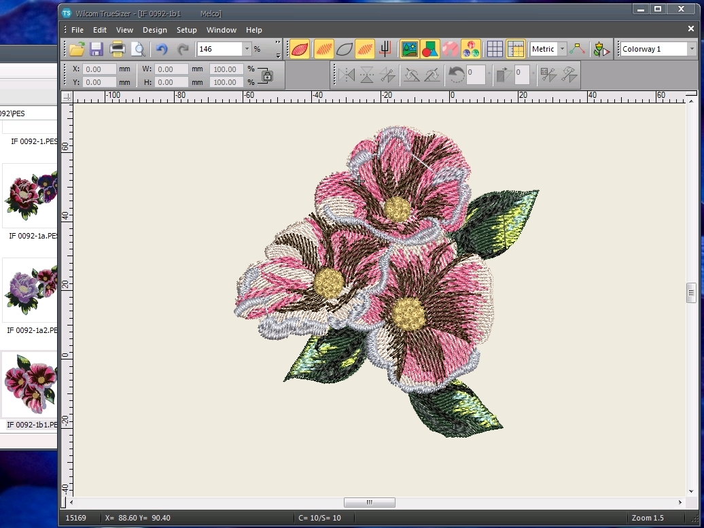This screenshot has width=704, height=528.
Task: Select the IF 0092-1a2 design thumbnail
Action: (x=30, y=291)
